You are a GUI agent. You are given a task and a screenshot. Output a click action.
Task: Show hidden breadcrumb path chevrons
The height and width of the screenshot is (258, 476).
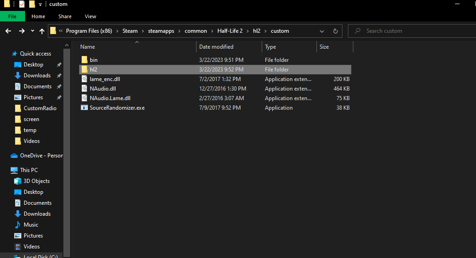click(61, 31)
